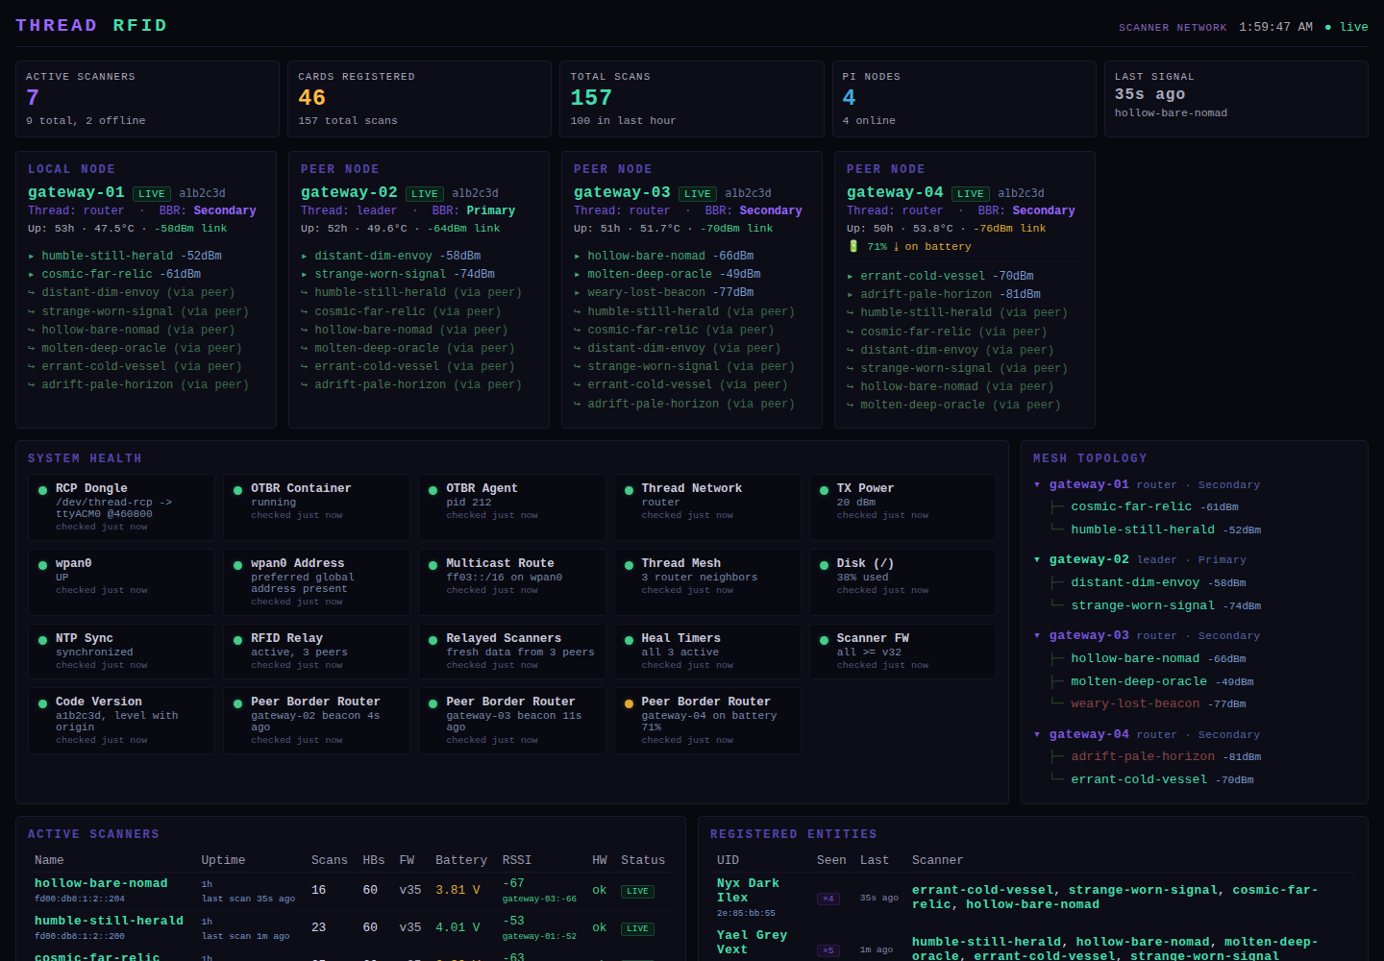The image size is (1384, 961).
Task: Click the Battery column header in Active Scanners
Action: pos(461,860)
